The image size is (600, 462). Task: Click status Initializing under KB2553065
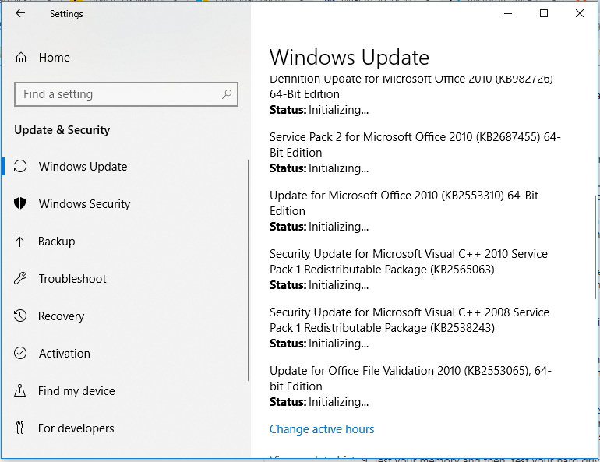click(x=319, y=402)
